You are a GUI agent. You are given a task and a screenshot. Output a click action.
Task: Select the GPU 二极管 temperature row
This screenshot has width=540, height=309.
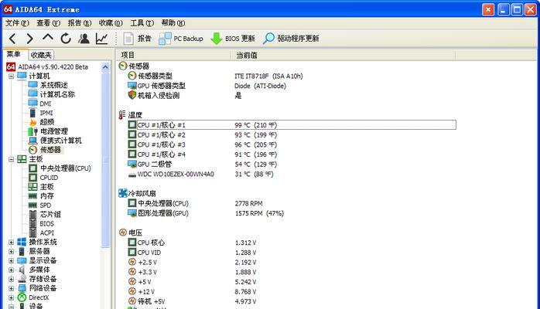[292, 165]
